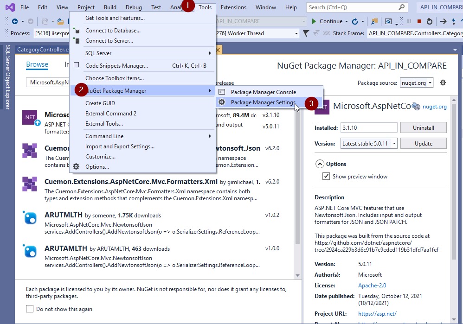
Task: Open the SQL Server Object Explorer side tab
Action: [x=8, y=77]
